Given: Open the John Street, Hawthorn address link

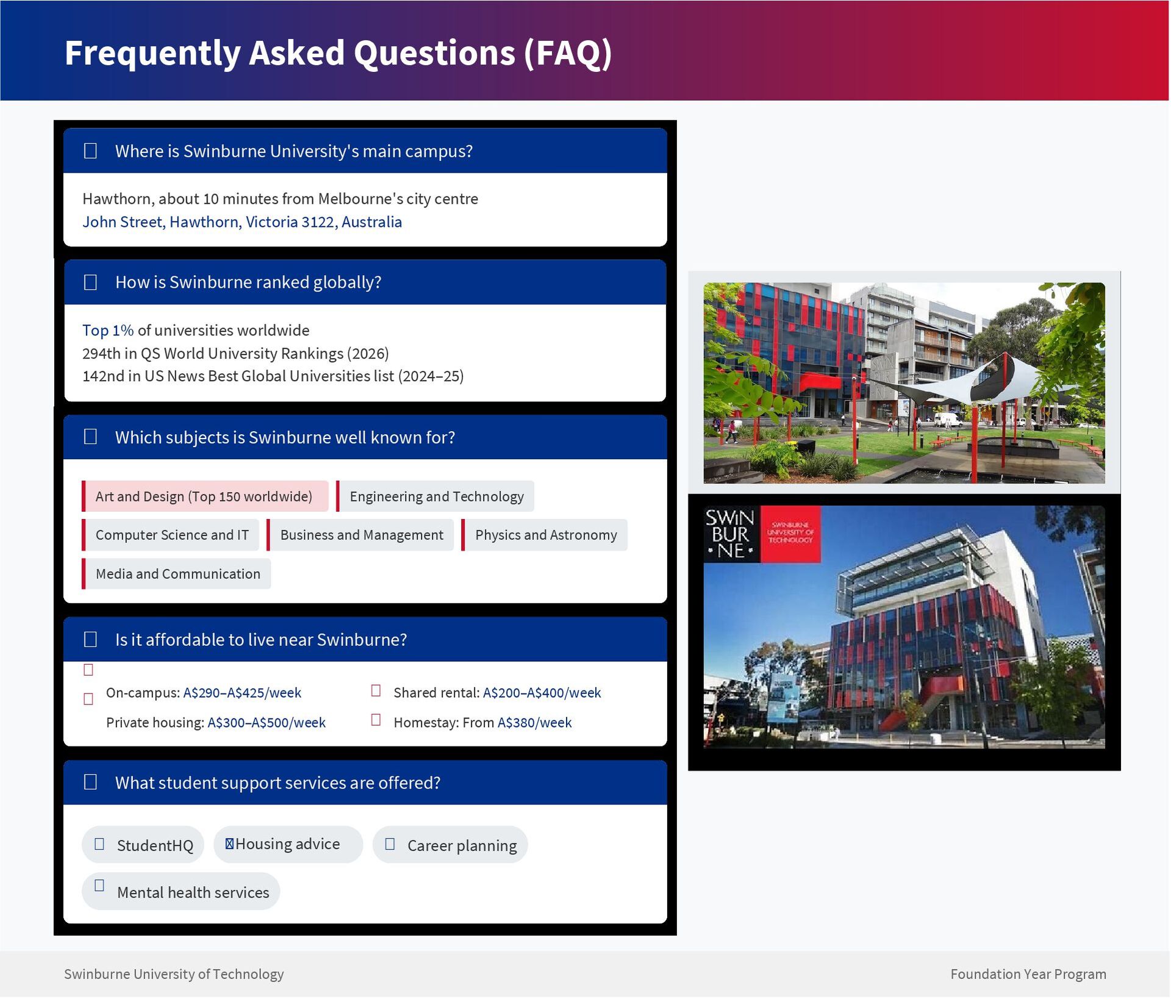Looking at the screenshot, I should [242, 221].
